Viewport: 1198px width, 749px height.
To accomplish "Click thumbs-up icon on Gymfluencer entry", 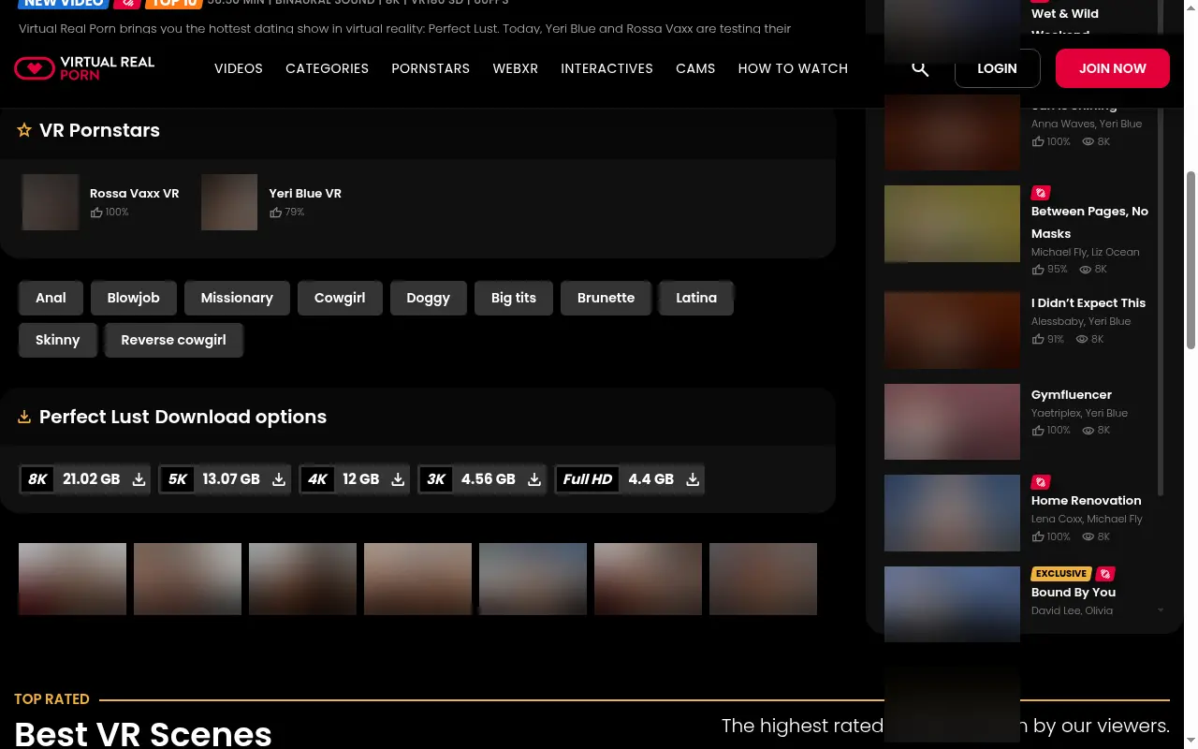I will click(1038, 431).
